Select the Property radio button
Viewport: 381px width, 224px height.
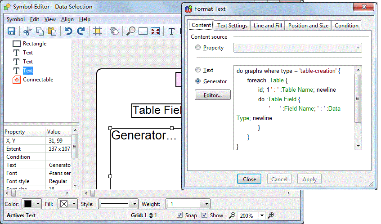[198, 48]
